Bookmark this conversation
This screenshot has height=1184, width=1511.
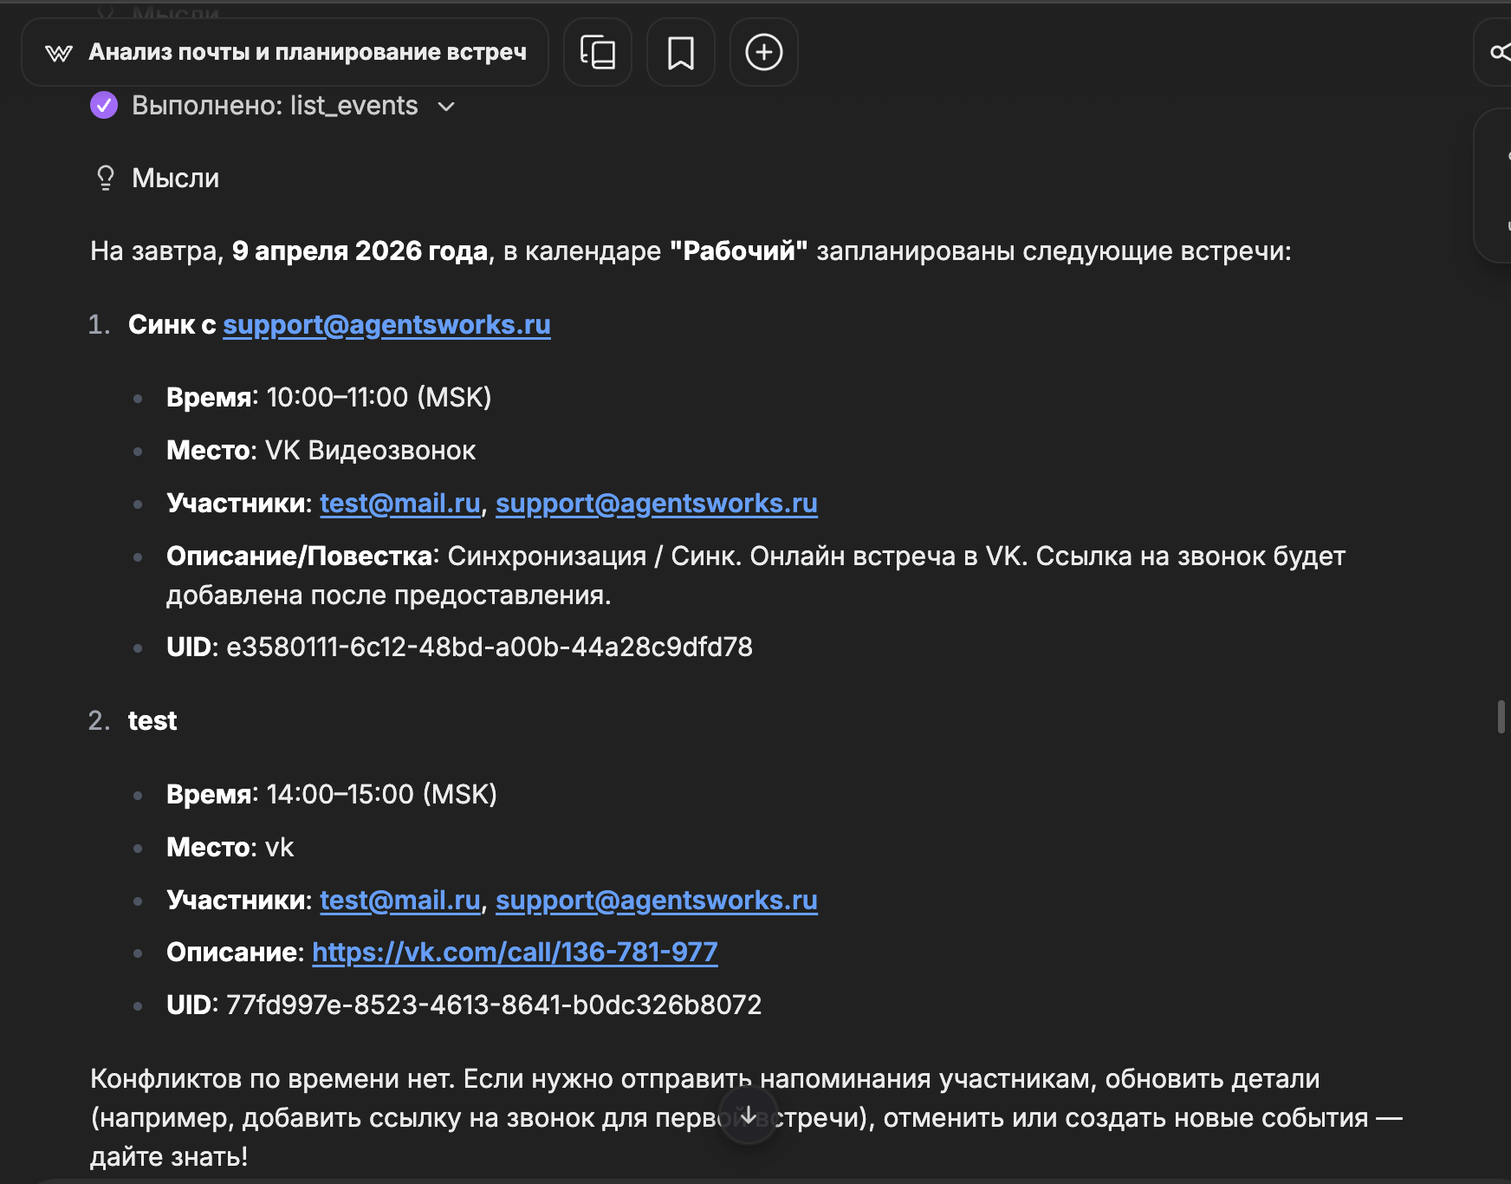681,53
